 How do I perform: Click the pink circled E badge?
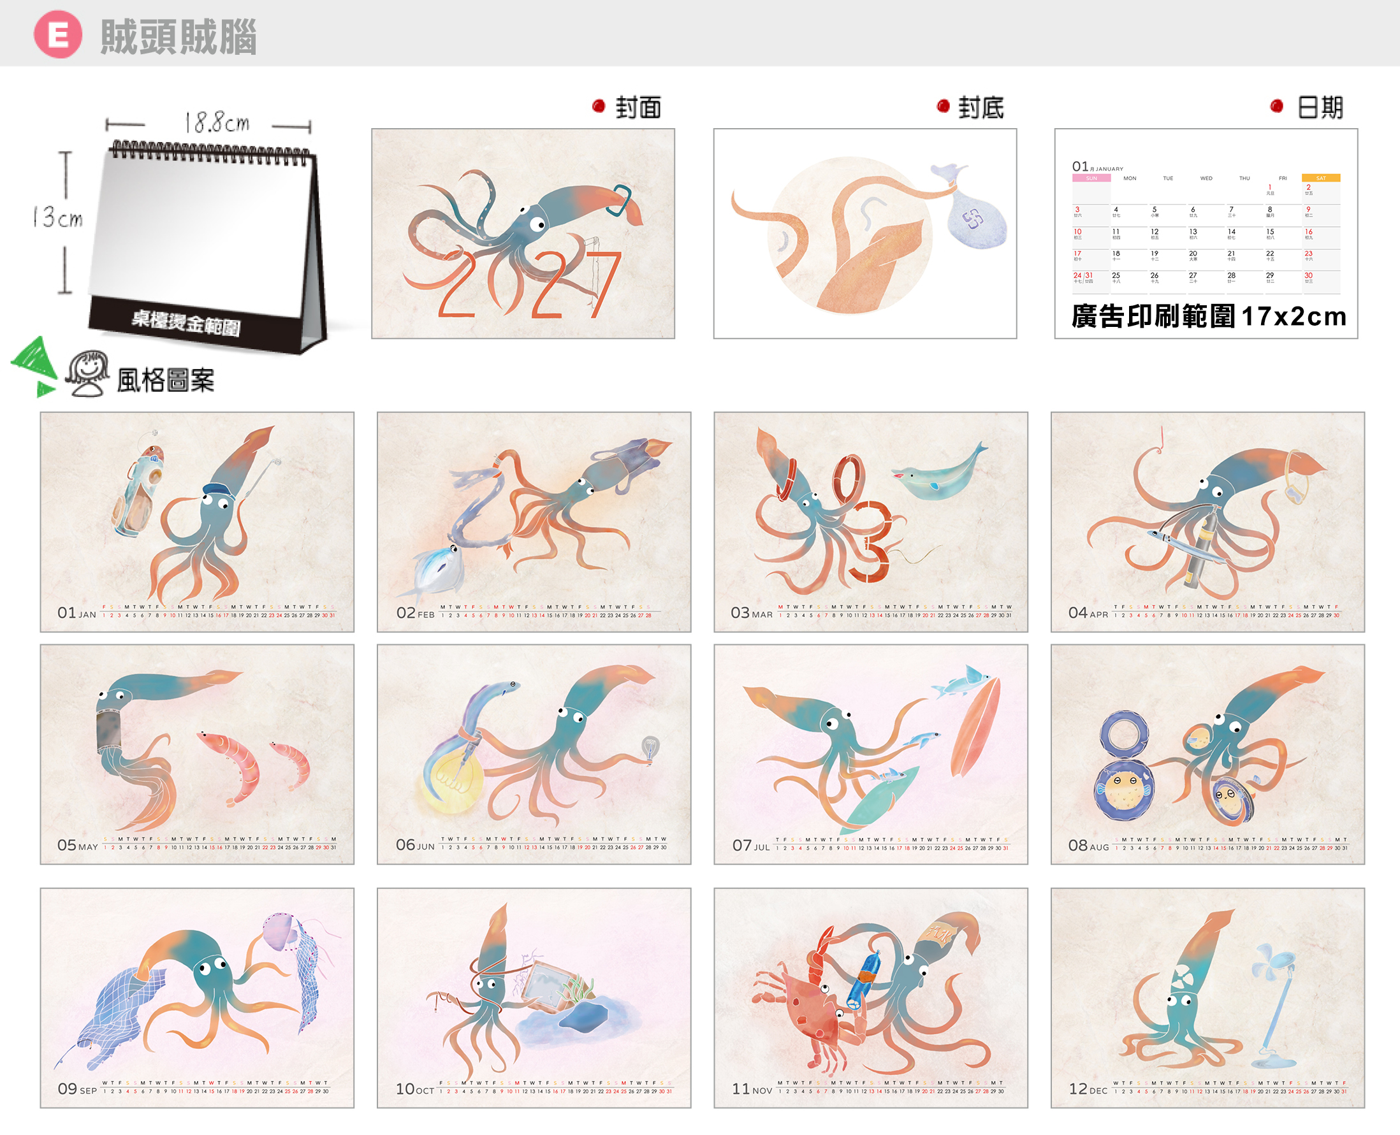(x=57, y=34)
